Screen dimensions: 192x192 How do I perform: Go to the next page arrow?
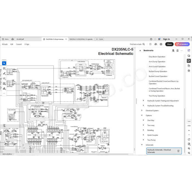point(189,135)
